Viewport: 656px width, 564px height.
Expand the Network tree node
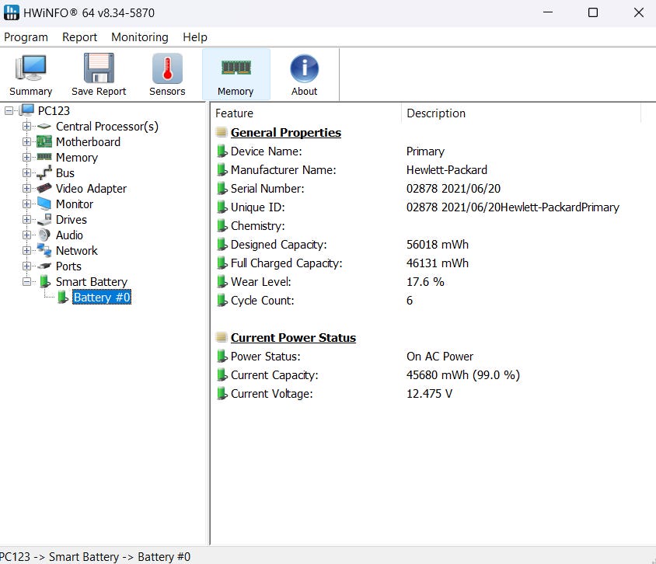pos(27,251)
